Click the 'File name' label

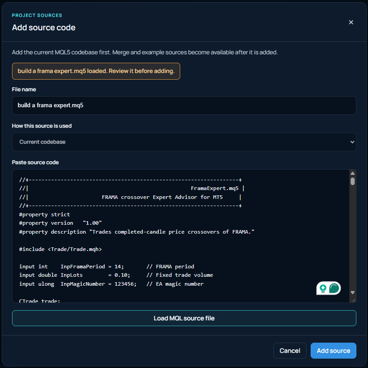click(x=24, y=89)
